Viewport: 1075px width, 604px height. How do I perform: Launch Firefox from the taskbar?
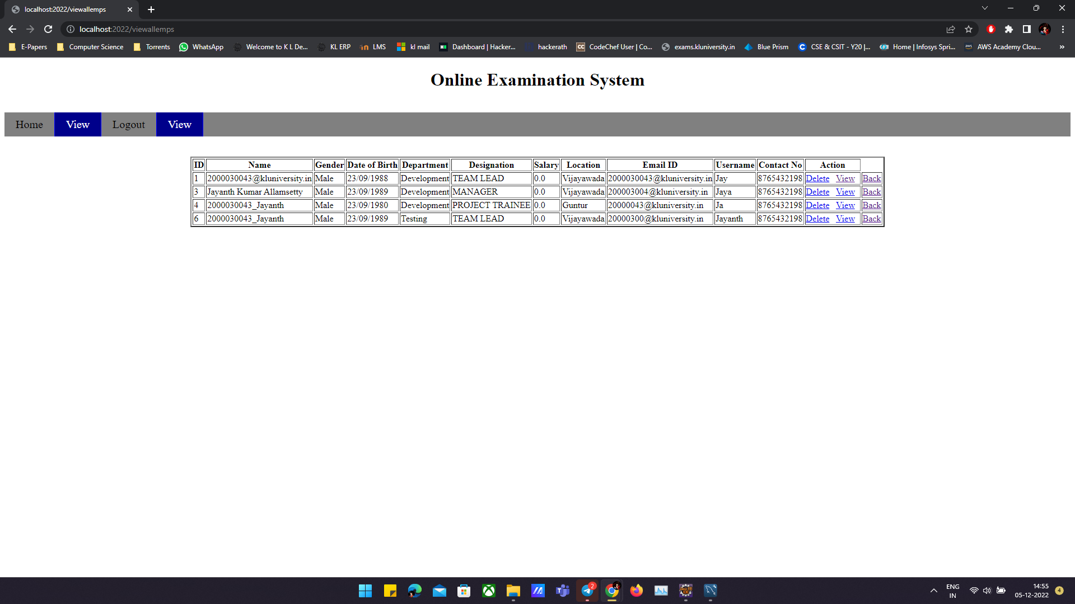pyautogui.click(x=636, y=591)
